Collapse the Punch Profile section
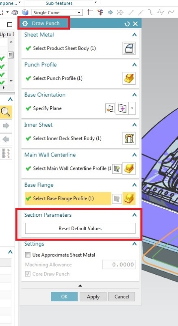Screen dimensions: 178x326 point(135,65)
